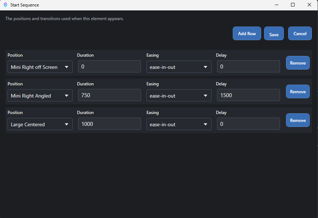Remove the Mini Right off Screen row
The width and height of the screenshot is (318, 218).
pos(298,63)
